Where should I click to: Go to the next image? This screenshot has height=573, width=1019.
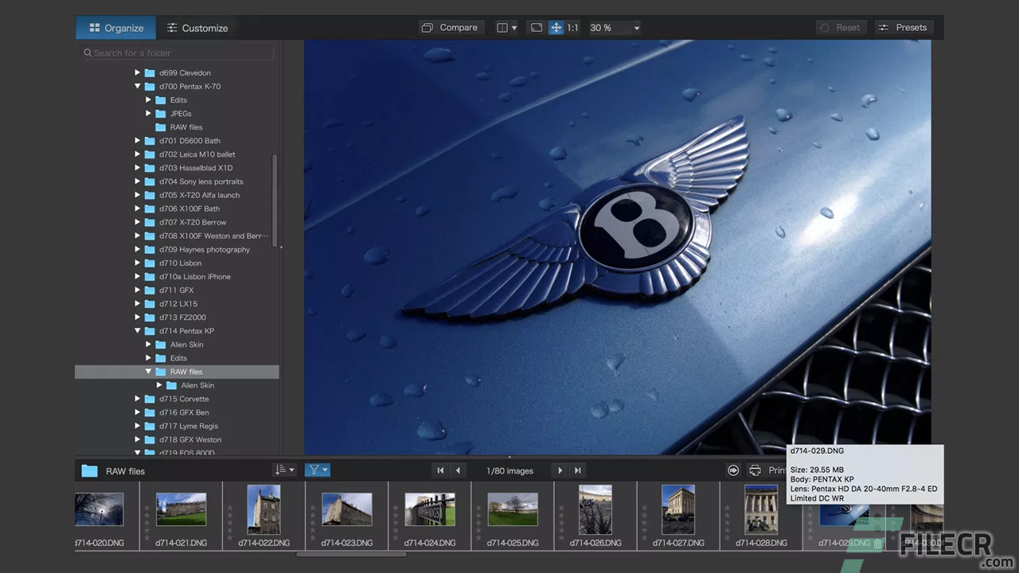(560, 470)
